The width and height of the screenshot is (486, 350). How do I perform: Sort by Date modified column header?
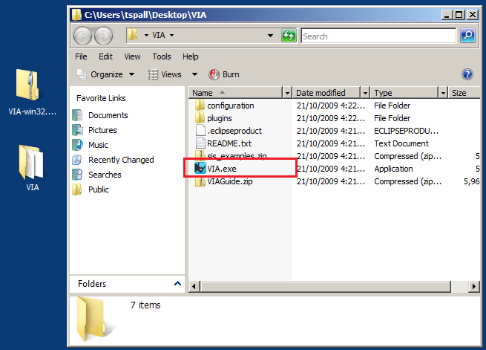pos(326,93)
